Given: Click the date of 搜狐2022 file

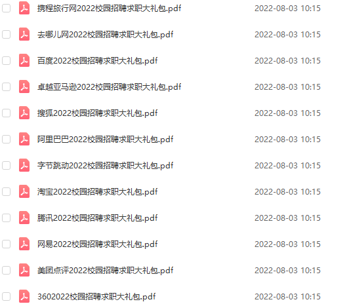Looking at the screenshot, I should [x=287, y=113].
